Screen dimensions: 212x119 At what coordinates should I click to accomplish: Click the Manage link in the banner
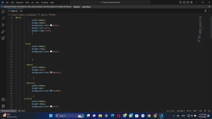tap(77, 7)
